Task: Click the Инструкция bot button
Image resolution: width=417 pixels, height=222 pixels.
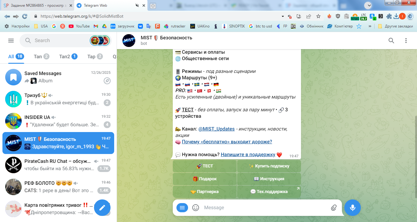Action: click(269, 179)
